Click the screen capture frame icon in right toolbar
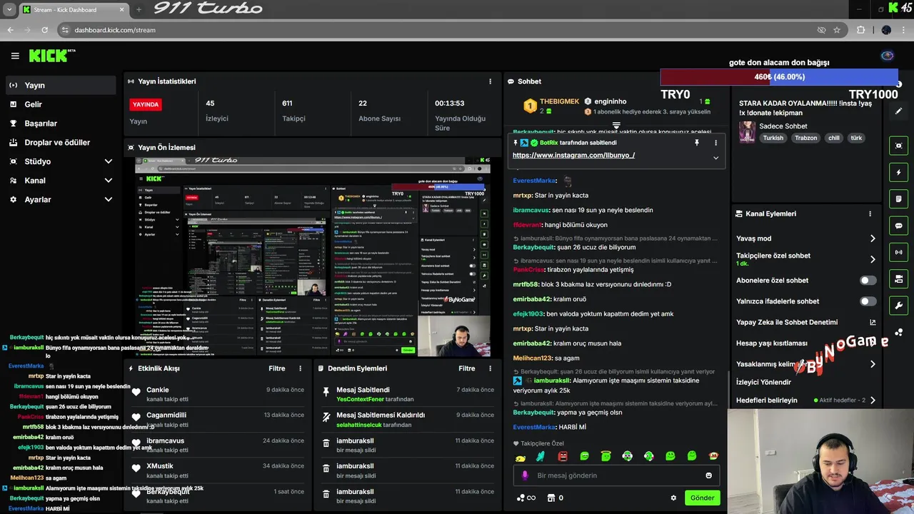This screenshot has height=514, width=914. (x=898, y=146)
